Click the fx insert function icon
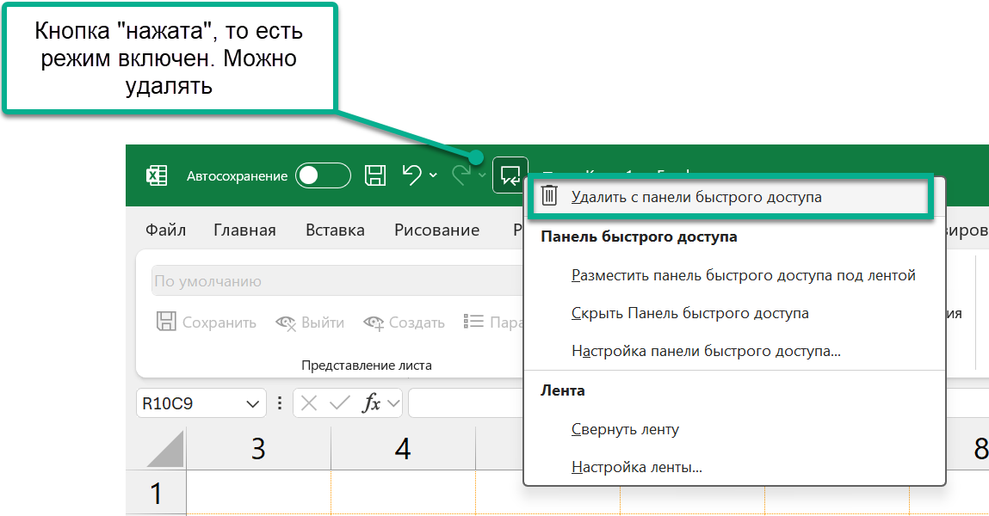Viewport: 989px width, 516px height. pos(372,403)
